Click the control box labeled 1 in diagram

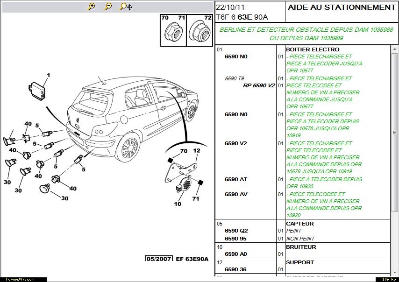37,89
